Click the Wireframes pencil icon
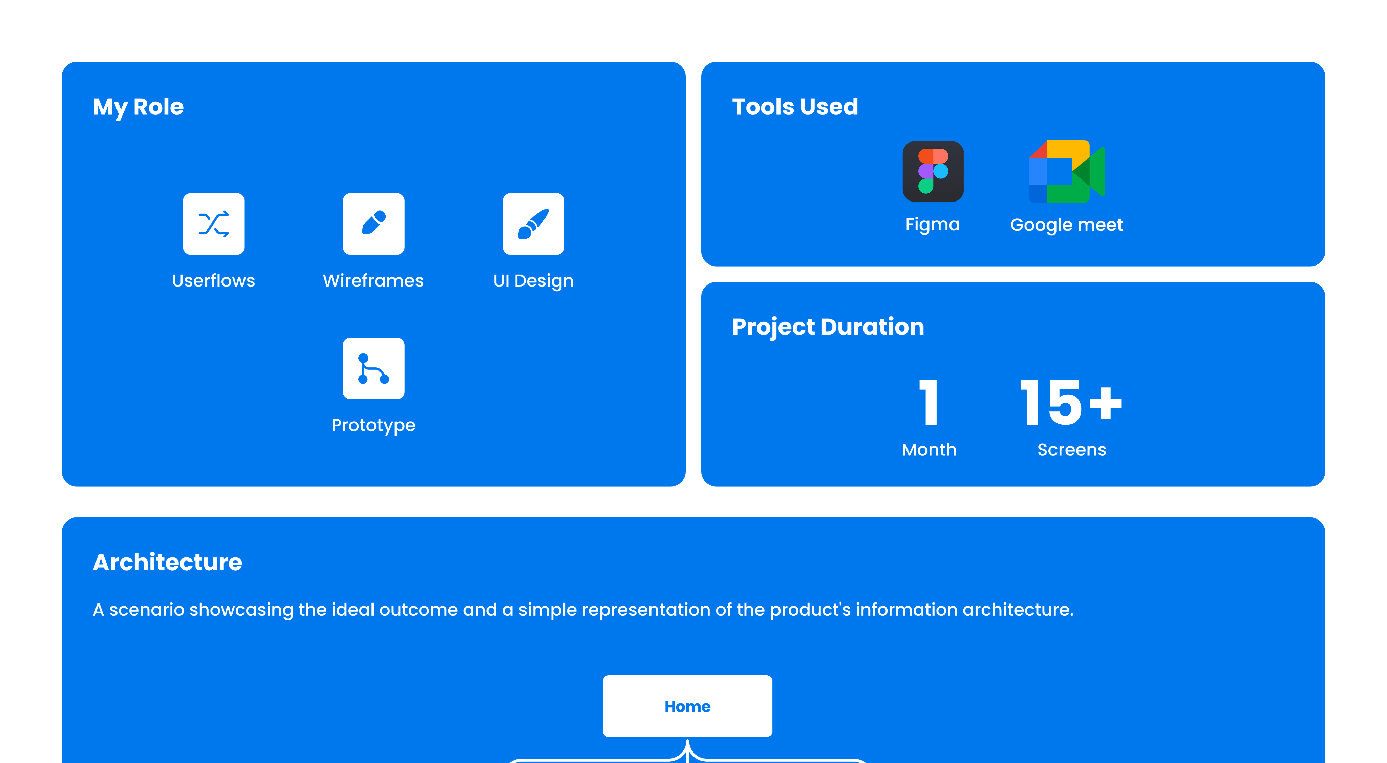 (x=373, y=224)
